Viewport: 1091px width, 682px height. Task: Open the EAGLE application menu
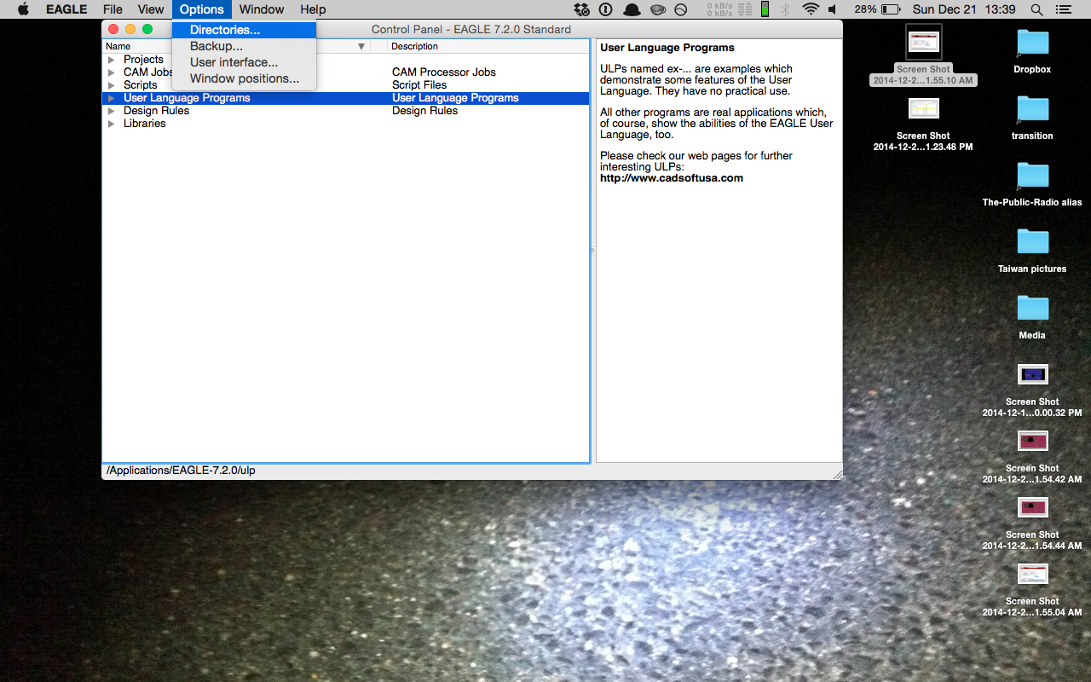click(x=66, y=9)
